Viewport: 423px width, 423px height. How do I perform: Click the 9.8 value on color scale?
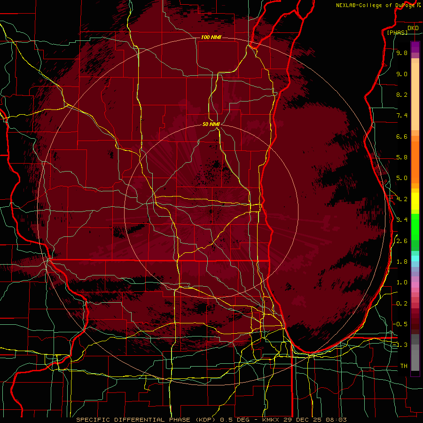(402, 53)
